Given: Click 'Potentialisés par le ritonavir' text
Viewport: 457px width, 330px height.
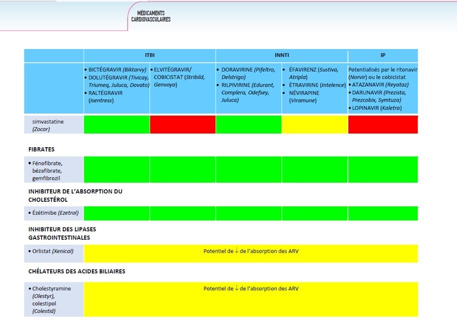Looking at the screenshot, I should pos(383,70).
